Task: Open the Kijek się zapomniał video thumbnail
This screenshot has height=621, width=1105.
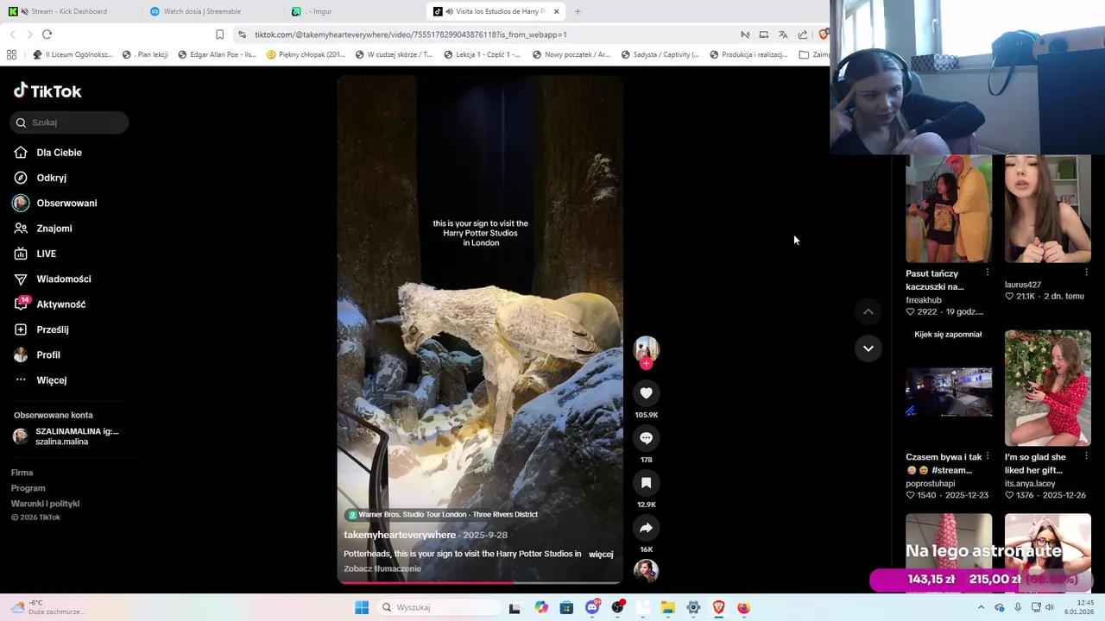Action: tap(949, 388)
